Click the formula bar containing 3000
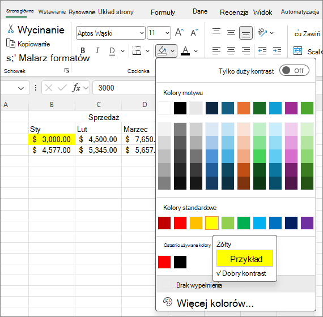The height and width of the screenshot is (317, 323). [124, 88]
